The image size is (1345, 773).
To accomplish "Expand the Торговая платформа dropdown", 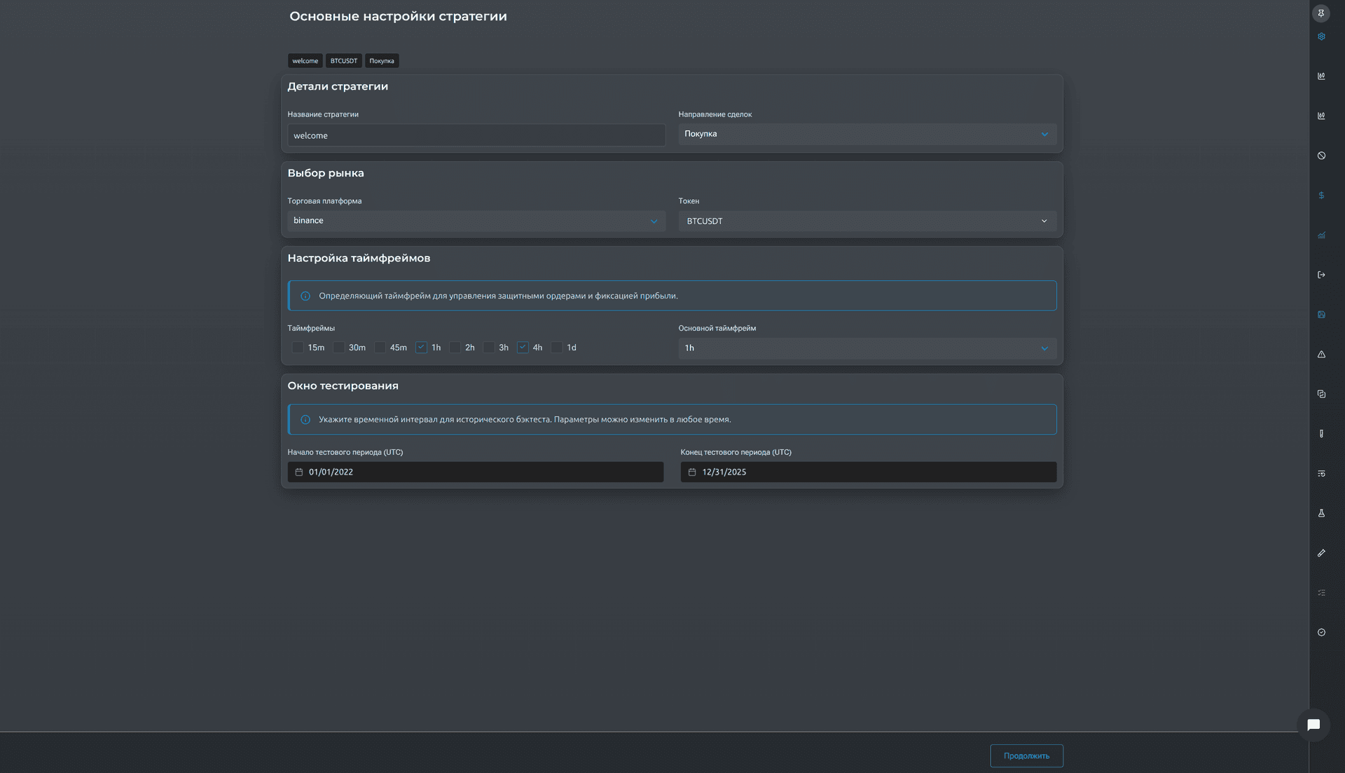I will 476,221.
